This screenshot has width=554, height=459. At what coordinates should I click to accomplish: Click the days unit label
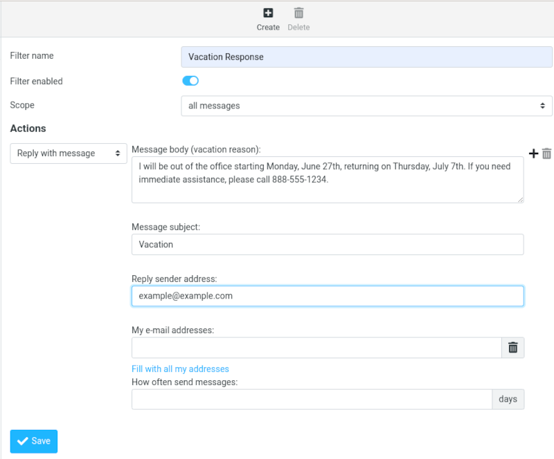point(508,400)
